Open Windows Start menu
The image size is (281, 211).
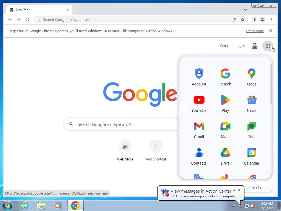coord(7,206)
